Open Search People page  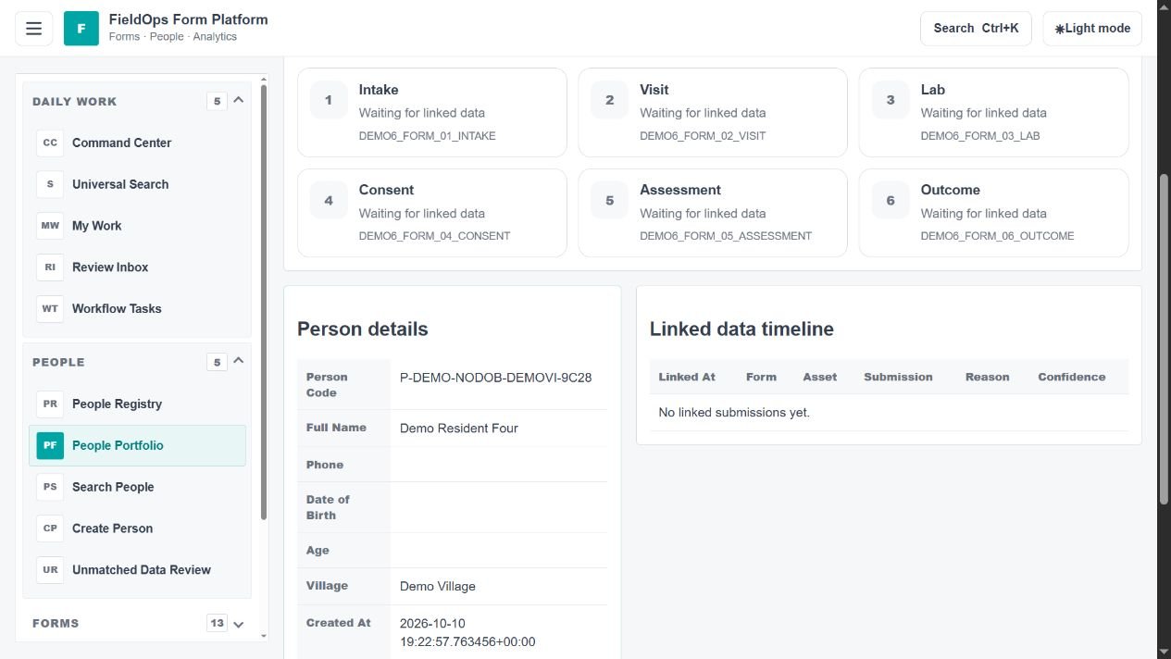(137, 487)
